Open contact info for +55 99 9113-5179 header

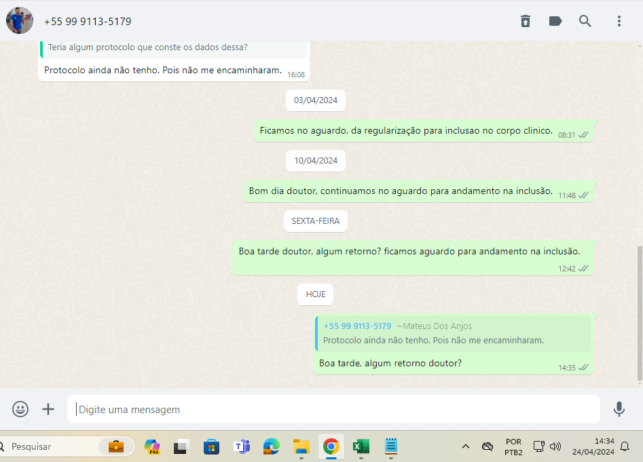[88, 21]
